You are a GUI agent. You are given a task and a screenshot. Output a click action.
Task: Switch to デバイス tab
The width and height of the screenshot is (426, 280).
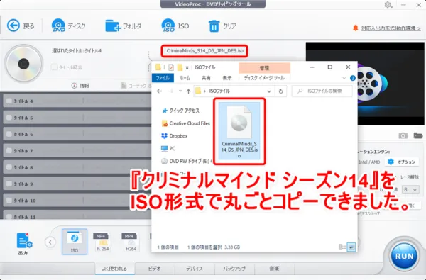pos(195,269)
